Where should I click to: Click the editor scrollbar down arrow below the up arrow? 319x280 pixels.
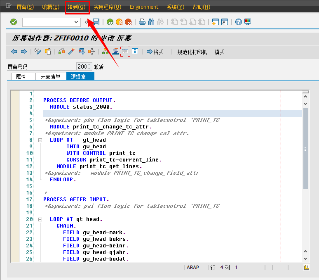click(305, 104)
